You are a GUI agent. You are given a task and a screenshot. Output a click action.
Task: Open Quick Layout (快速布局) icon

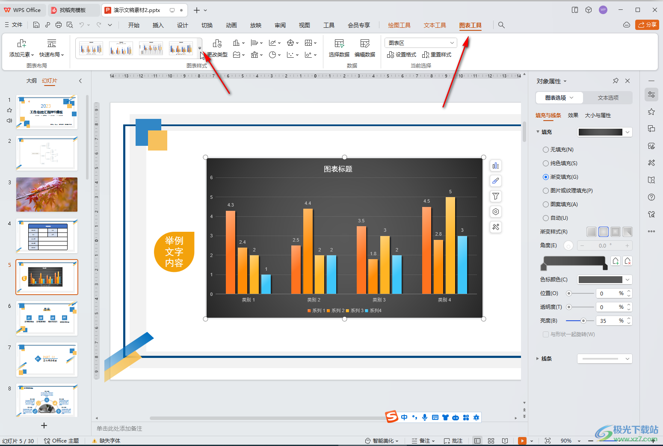[51, 44]
